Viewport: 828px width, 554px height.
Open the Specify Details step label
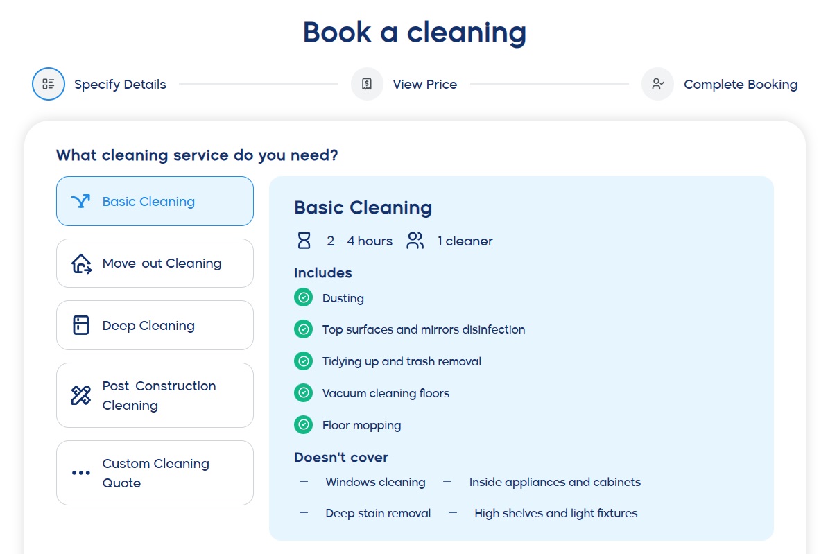[120, 85]
